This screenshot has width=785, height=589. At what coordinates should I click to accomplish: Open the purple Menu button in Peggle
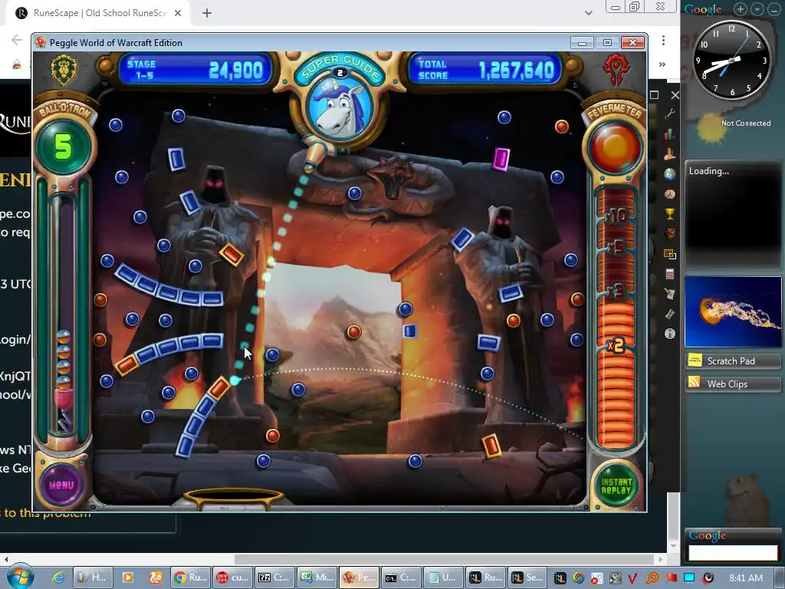[x=61, y=485]
